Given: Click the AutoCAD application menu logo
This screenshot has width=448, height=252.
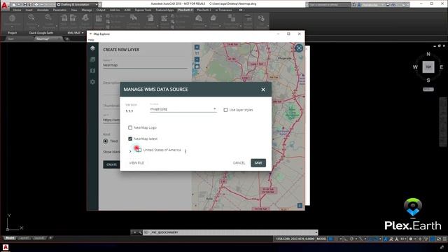Looking at the screenshot, I should click(x=5, y=5).
